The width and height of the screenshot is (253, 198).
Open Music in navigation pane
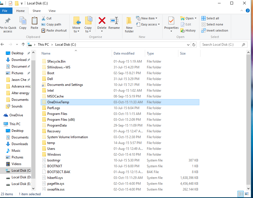point(13,150)
